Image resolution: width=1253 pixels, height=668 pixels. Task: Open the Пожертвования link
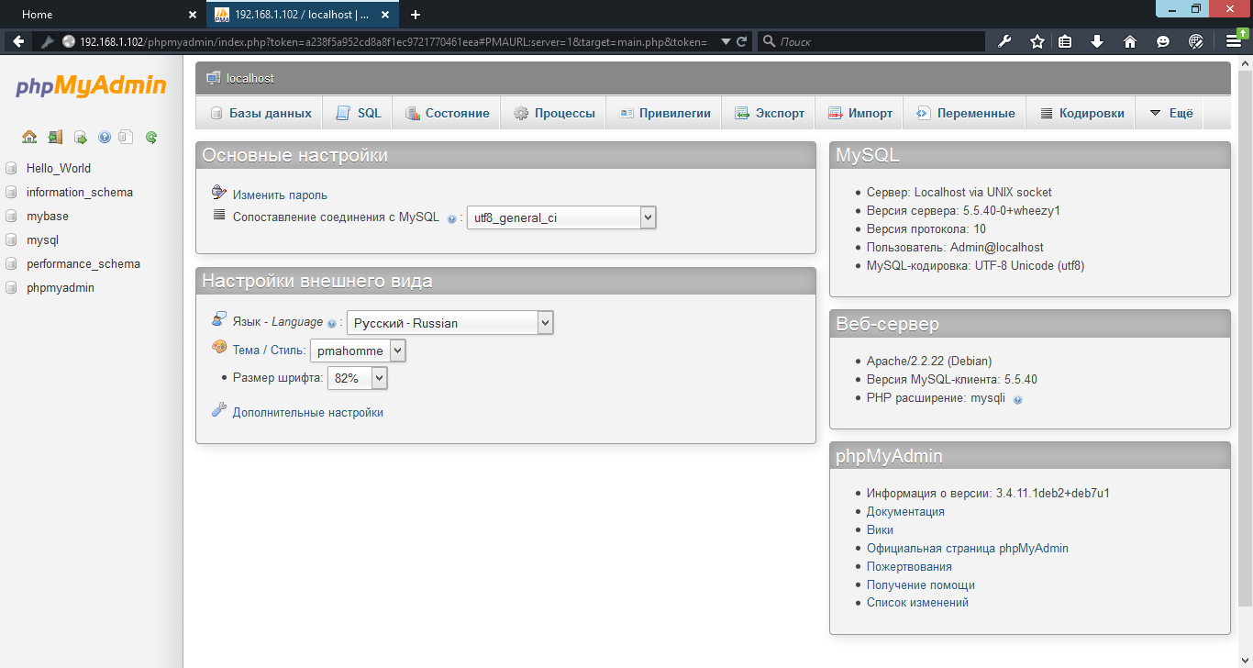coord(909,567)
